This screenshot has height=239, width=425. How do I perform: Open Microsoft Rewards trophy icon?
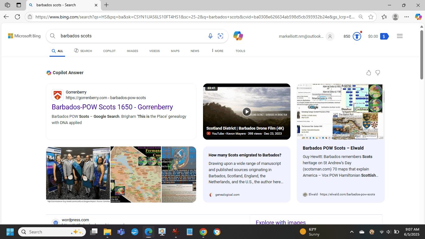click(357, 36)
